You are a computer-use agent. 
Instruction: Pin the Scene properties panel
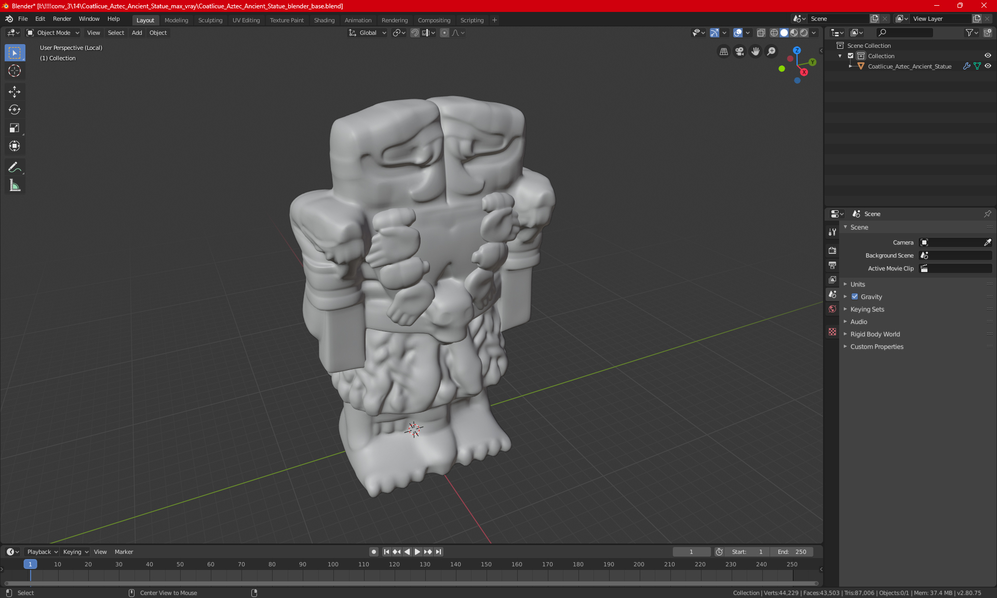pyautogui.click(x=987, y=214)
